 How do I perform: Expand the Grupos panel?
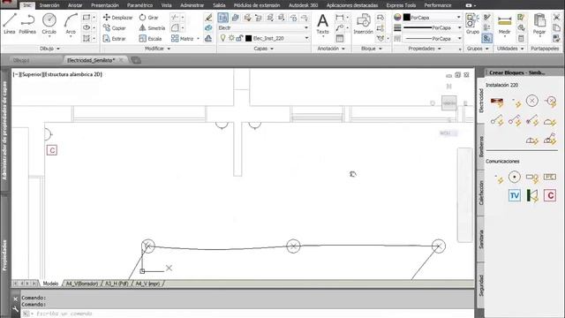pos(478,49)
